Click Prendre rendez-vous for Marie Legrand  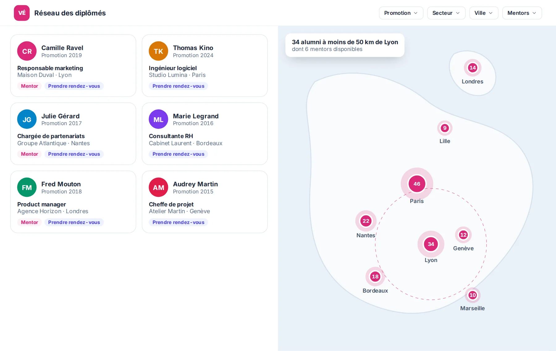tap(179, 154)
